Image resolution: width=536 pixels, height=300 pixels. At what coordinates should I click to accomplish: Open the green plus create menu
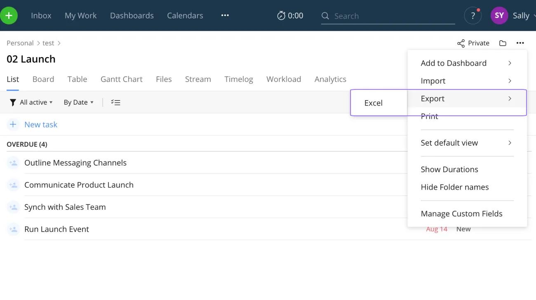coord(8,15)
